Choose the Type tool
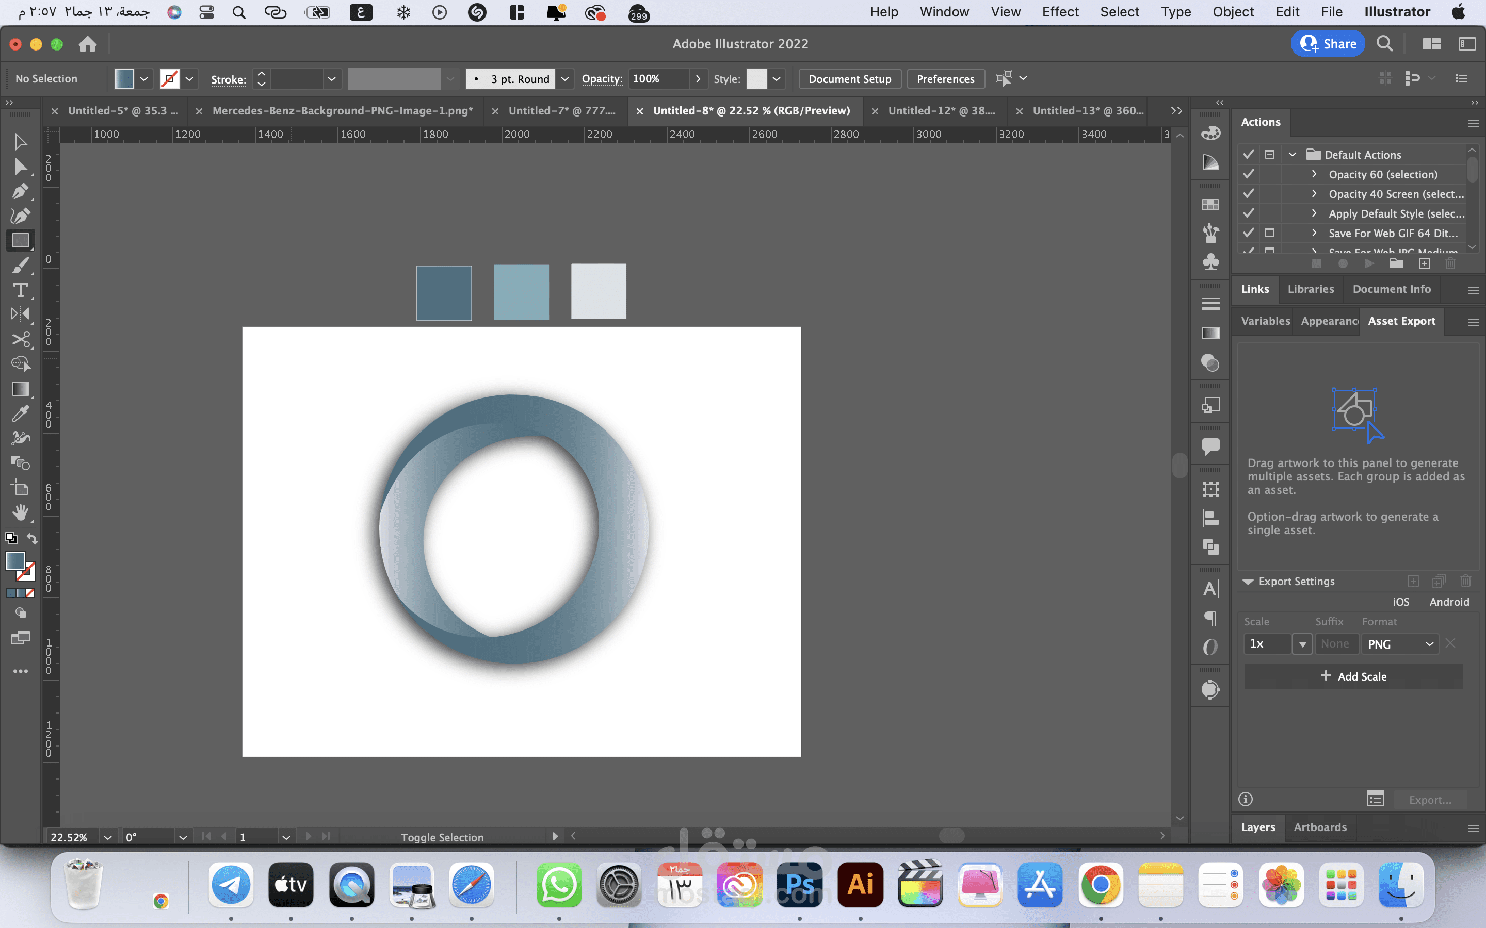This screenshot has width=1486, height=928. click(x=20, y=290)
